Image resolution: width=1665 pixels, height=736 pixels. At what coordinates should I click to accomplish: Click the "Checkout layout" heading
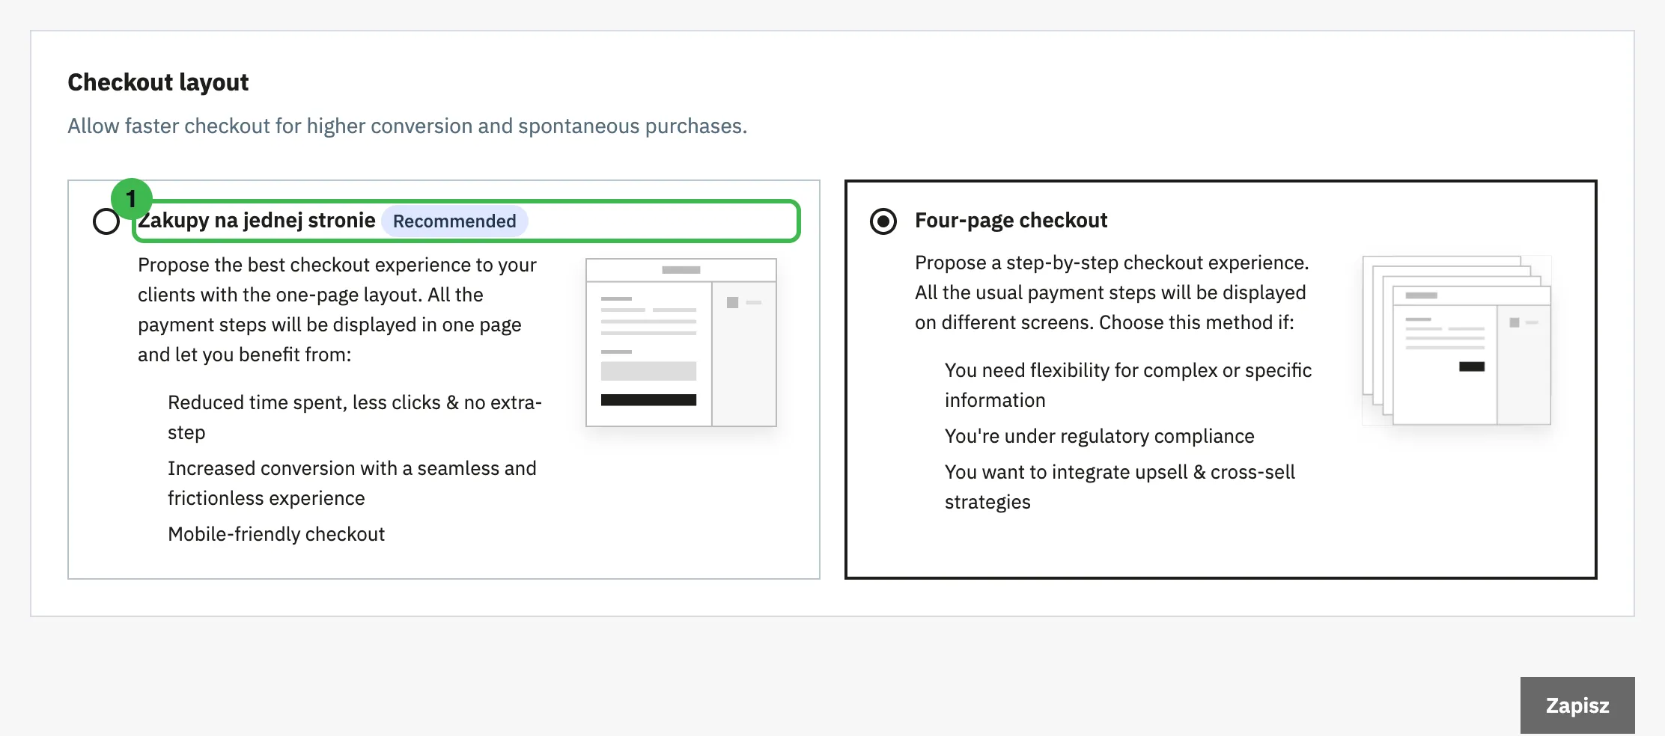(158, 82)
